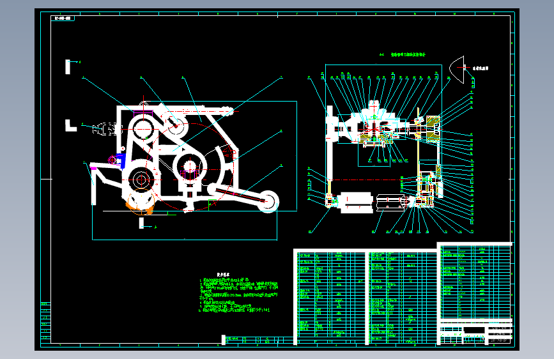Pick the small wheel at the arm's end
554x359 pixels.
(268, 201)
